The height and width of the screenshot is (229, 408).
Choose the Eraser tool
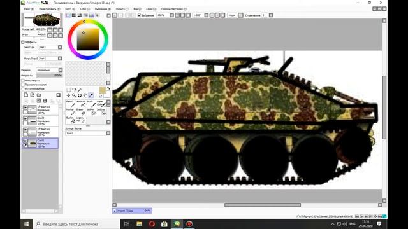point(81,112)
